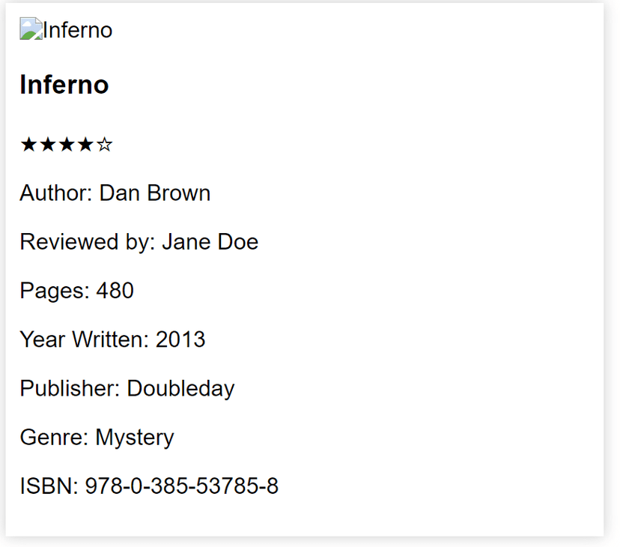Image resolution: width=620 pixels, height=547 pixels.
Task: Click the third filled rating star
Action: (67, 145)
